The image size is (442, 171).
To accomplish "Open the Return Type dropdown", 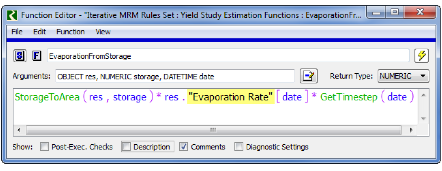I will (403, 76).
